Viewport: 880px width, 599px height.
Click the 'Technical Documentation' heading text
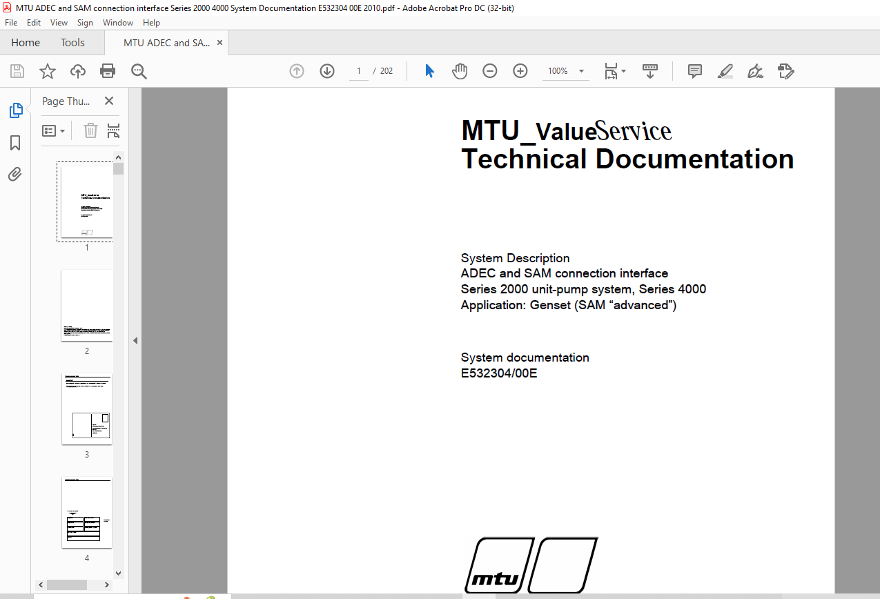(627, 159)
